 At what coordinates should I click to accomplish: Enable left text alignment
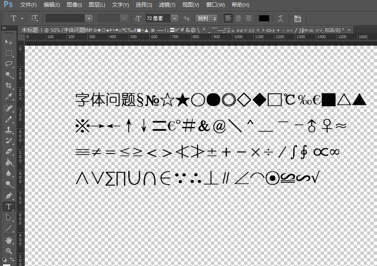pyautogui.click(x=228, y=18)
